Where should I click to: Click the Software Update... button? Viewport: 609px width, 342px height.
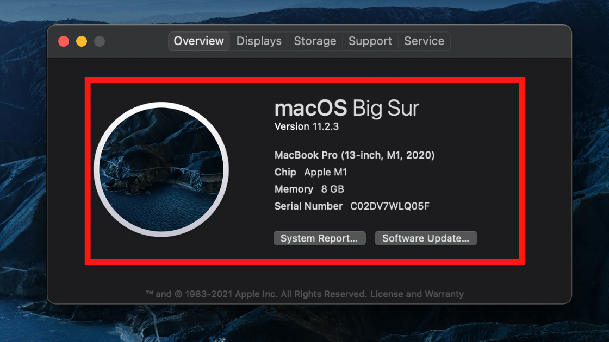coord(426,238)
